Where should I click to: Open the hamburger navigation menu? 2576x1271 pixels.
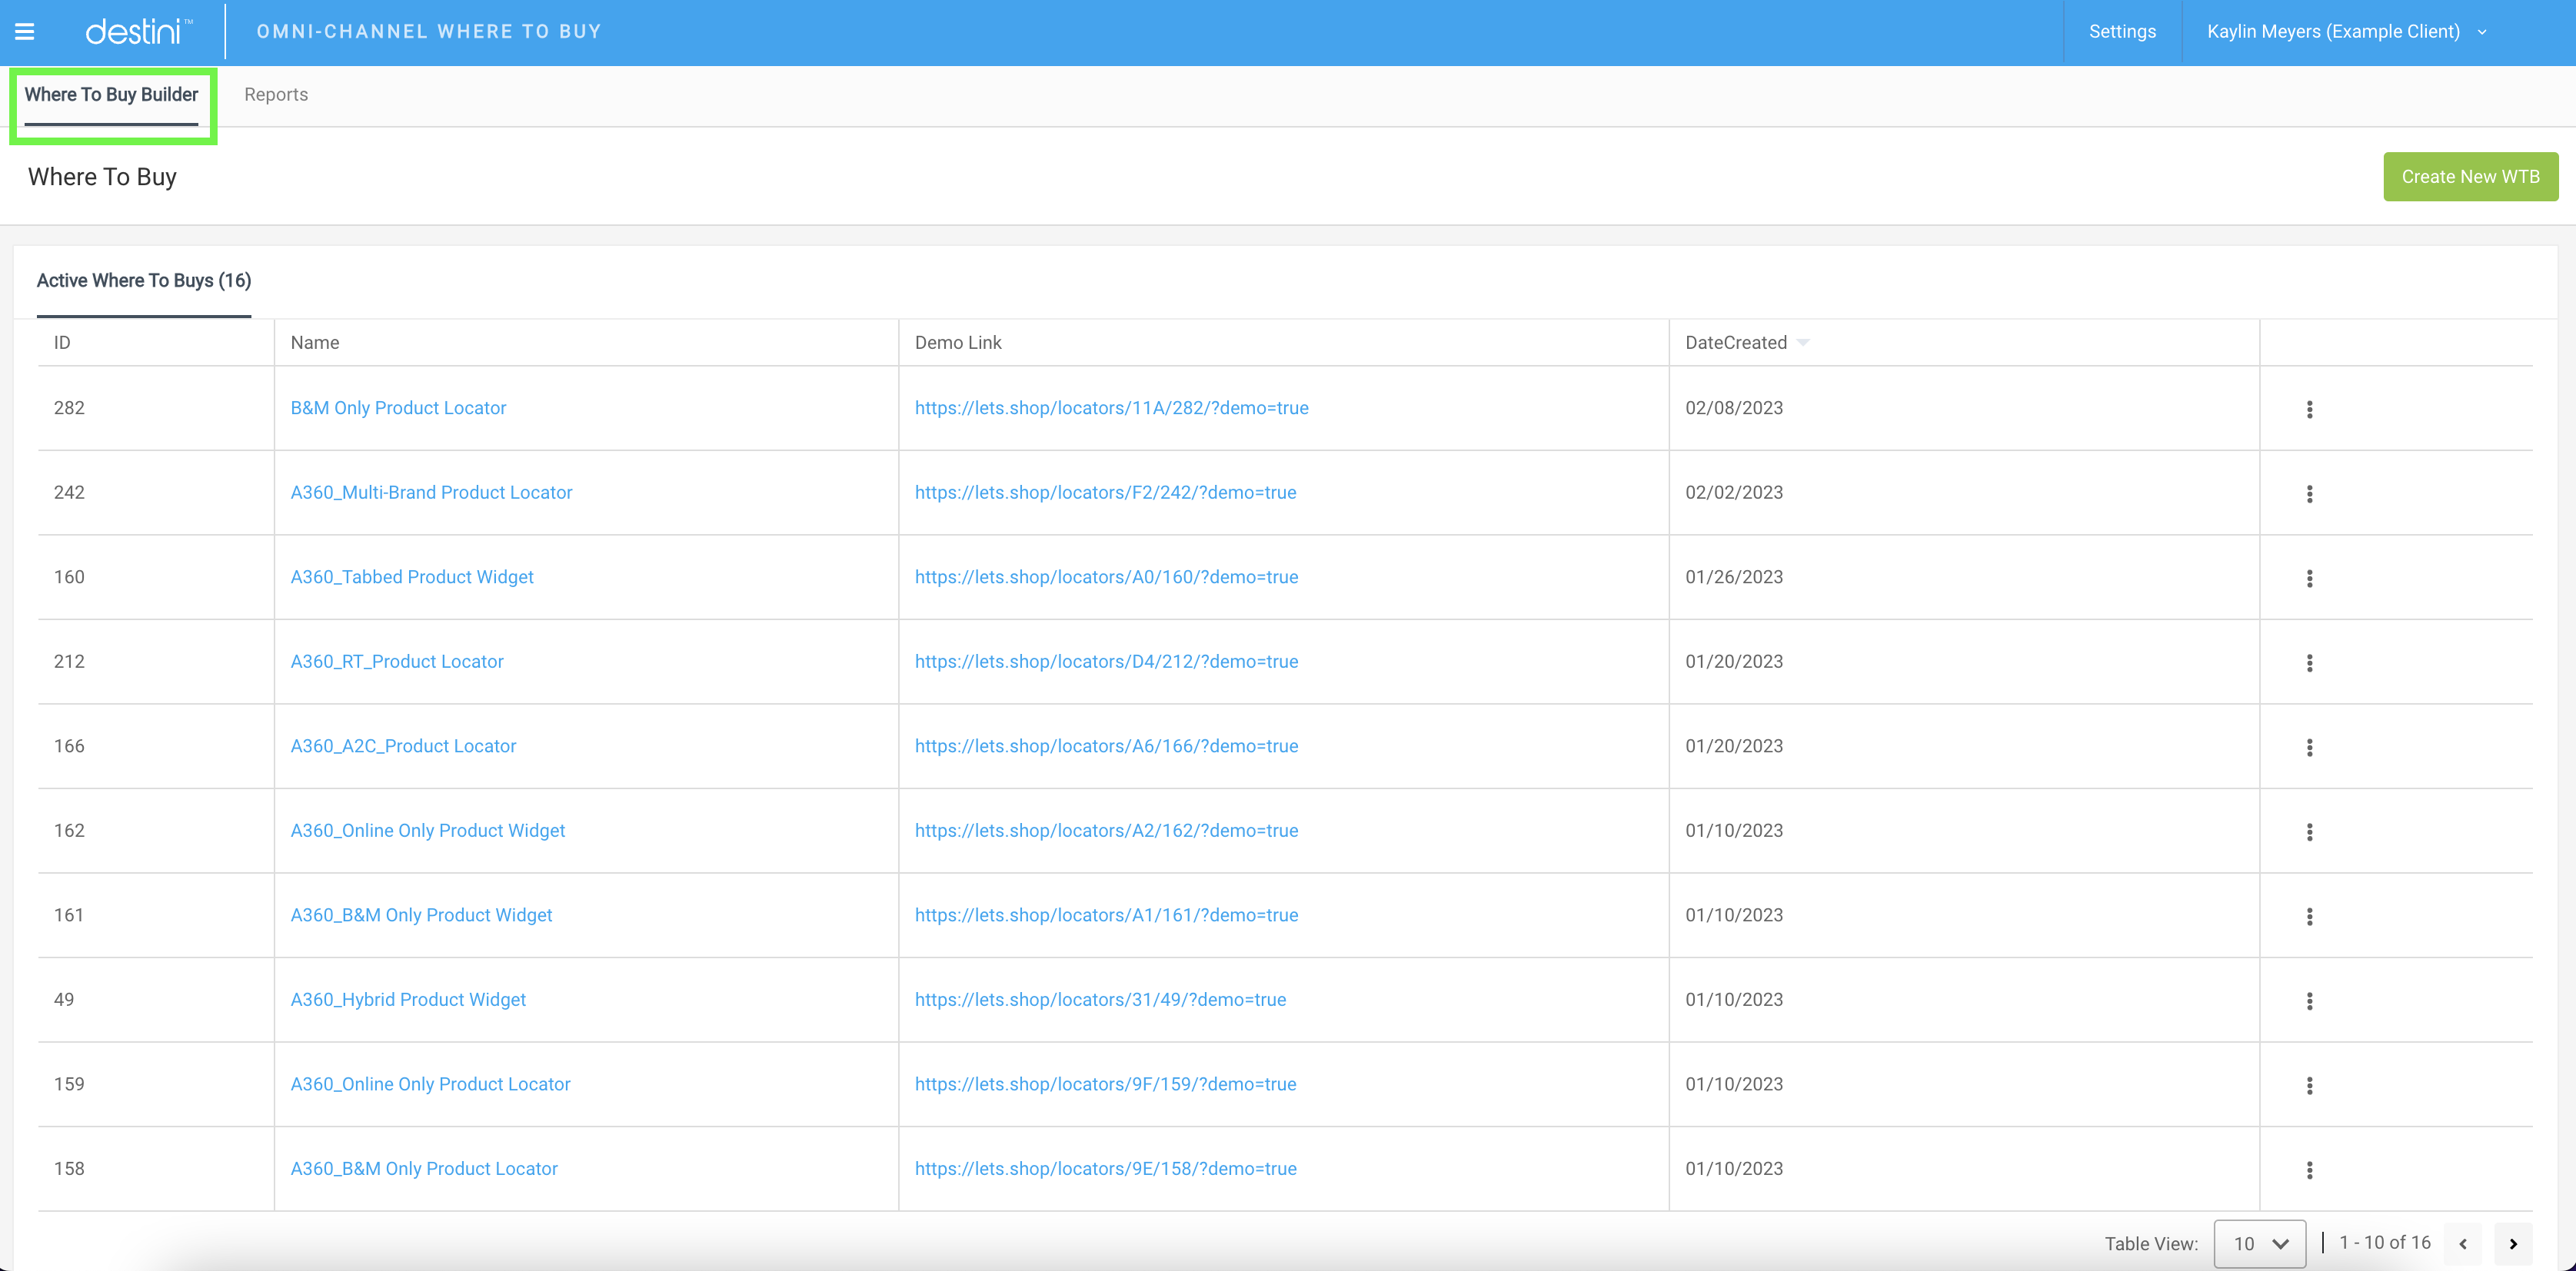(x=25, y=32)
